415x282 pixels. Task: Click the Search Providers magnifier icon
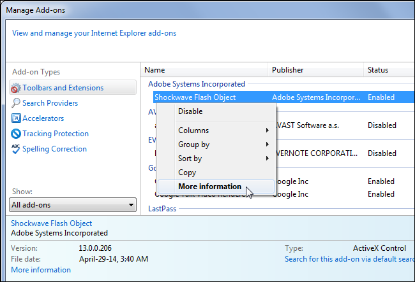click(16, 103)
